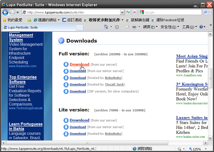
Task: Click Full version Download from our server
Action: tap(80, 64)
